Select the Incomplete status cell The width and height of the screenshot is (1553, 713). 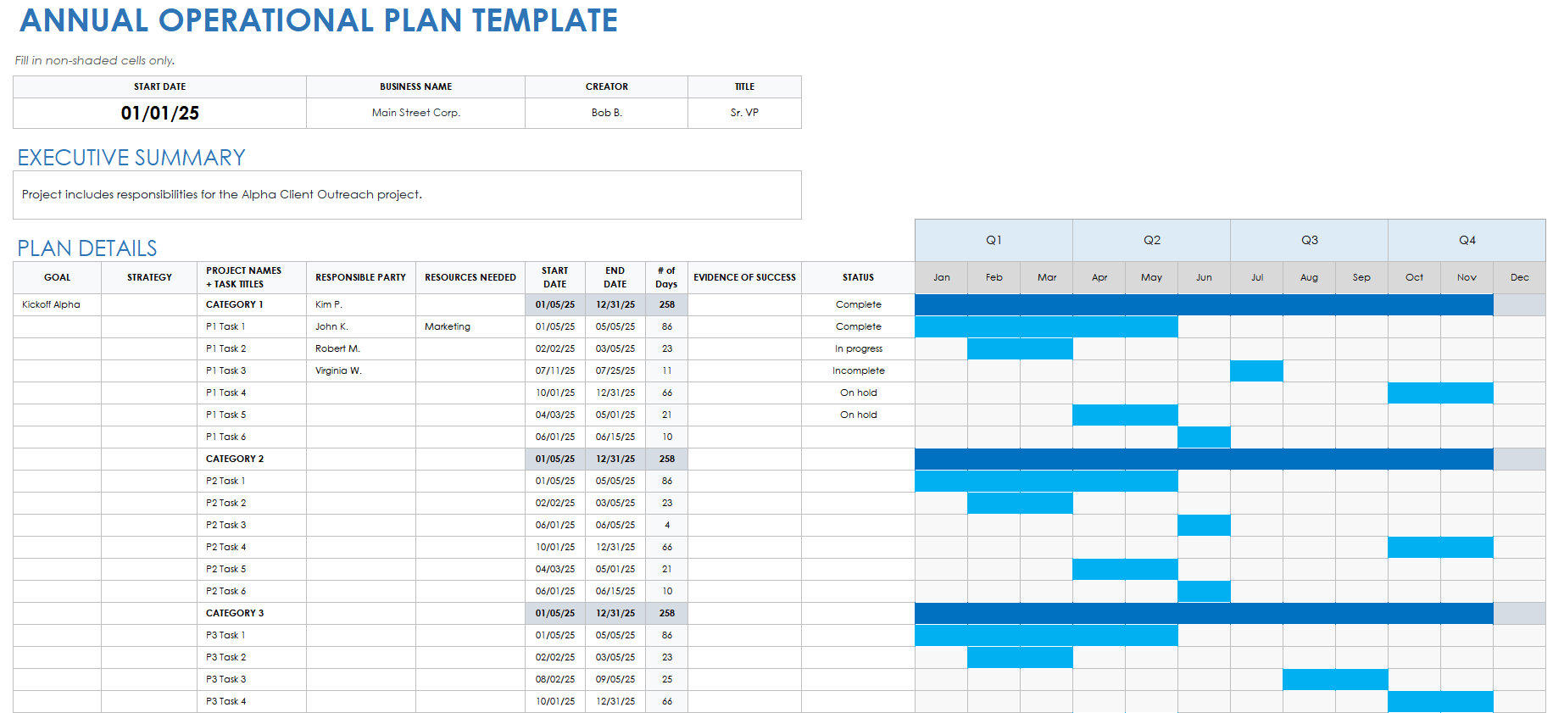tap(858, 370)
